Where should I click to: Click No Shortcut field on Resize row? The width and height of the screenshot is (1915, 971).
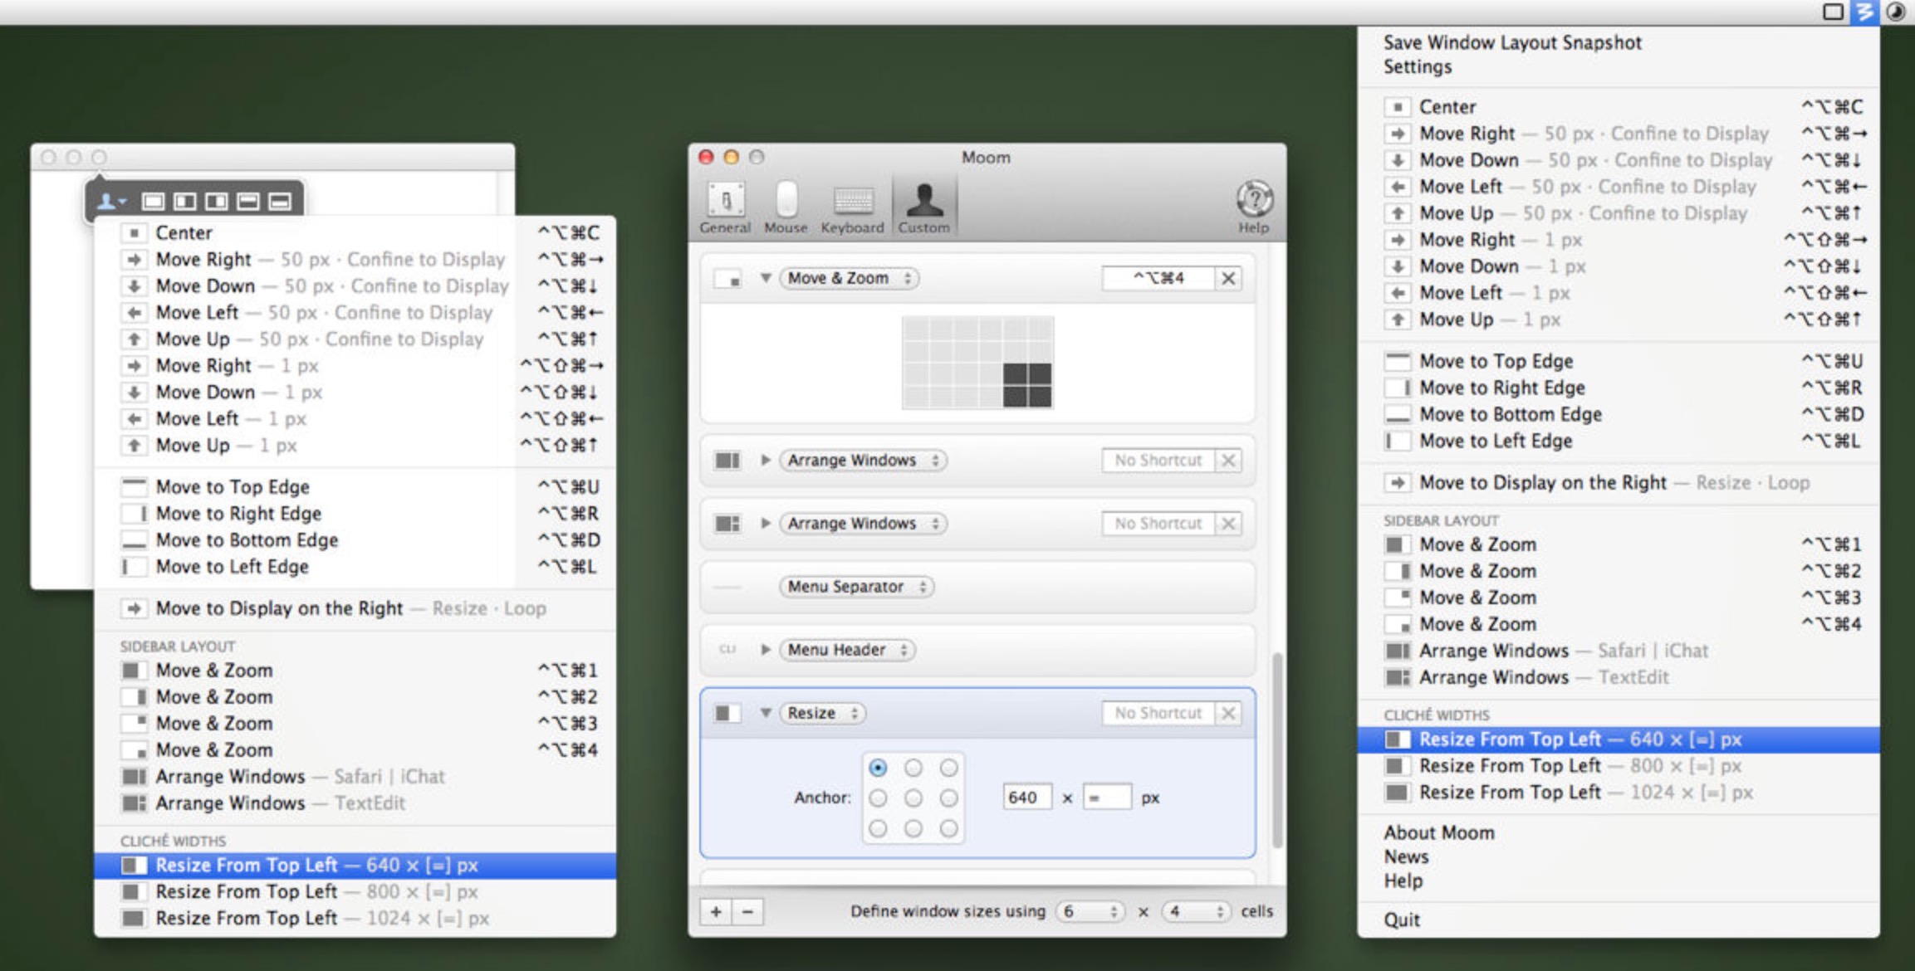pos(1158,713)
